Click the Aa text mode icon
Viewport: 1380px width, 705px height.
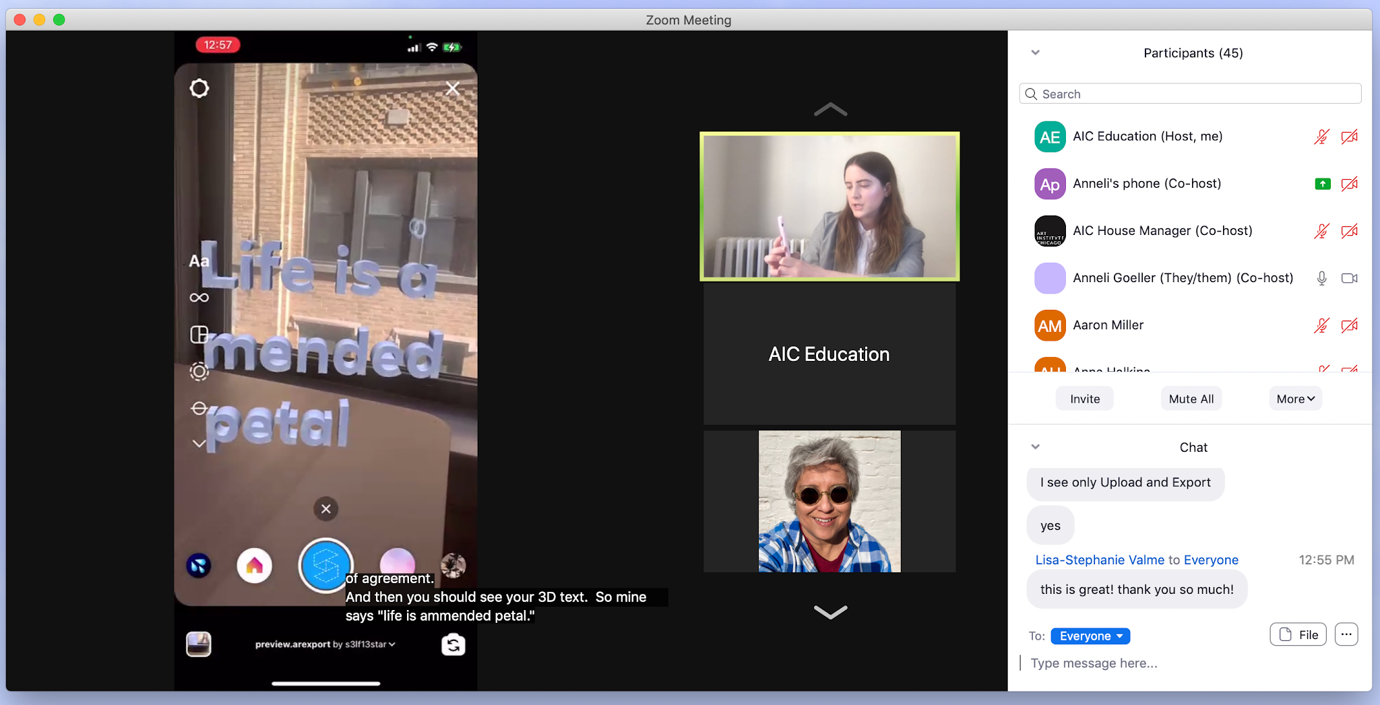[x=199, y=261]
